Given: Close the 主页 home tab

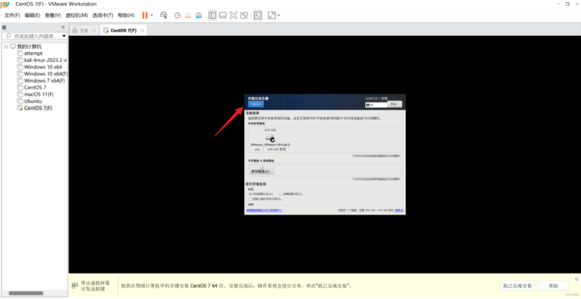Looking at the screenshot, I should pos(94,31).
